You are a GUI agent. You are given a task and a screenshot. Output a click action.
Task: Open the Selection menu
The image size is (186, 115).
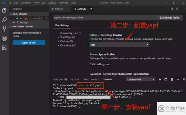coord(26,3)
